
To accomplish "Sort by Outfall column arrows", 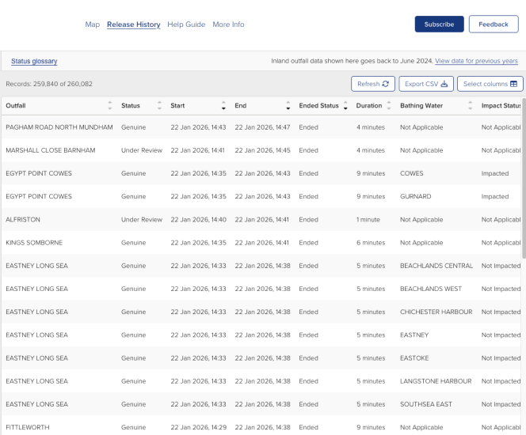I will [109, 105].
